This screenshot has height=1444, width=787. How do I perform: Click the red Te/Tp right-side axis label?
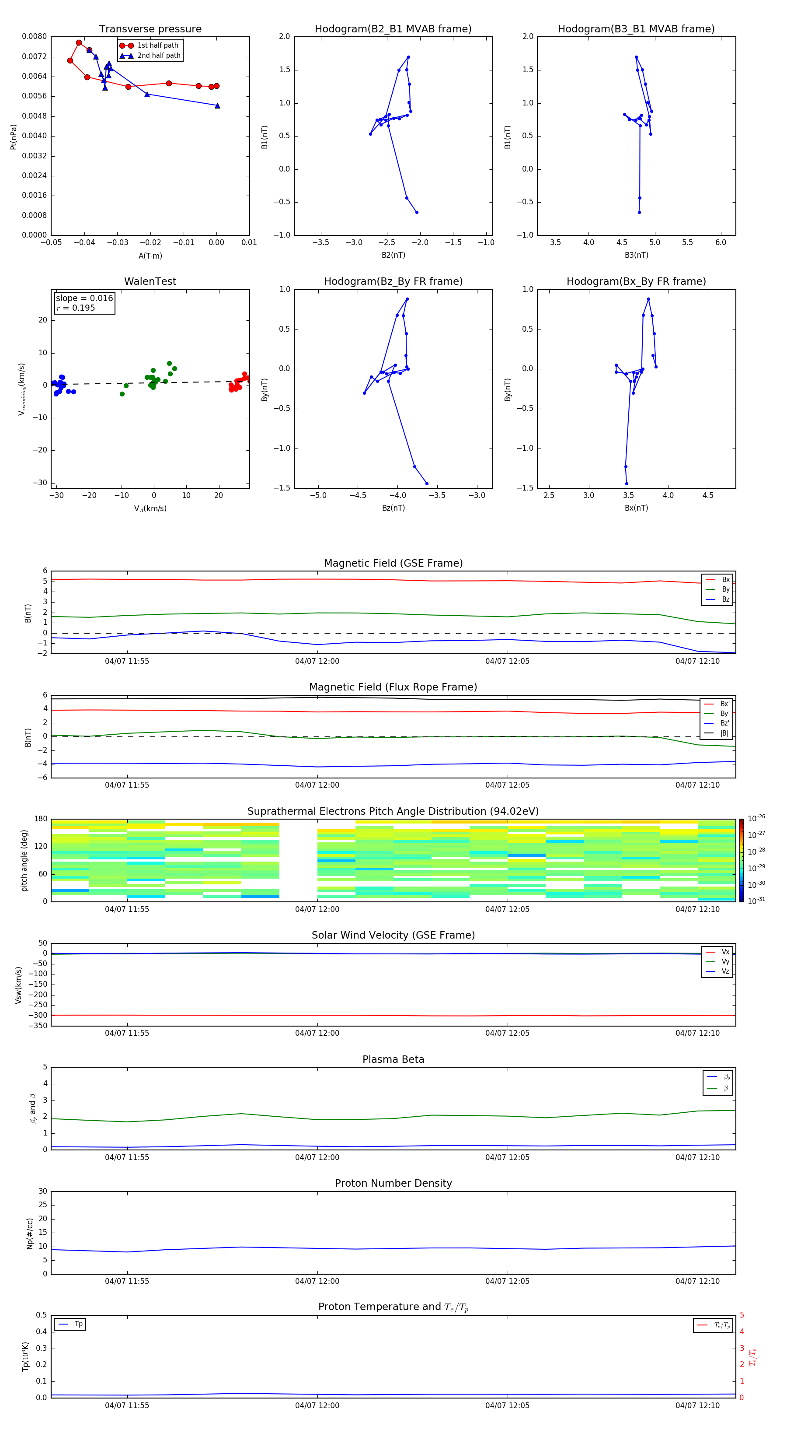coord(753,1356)
